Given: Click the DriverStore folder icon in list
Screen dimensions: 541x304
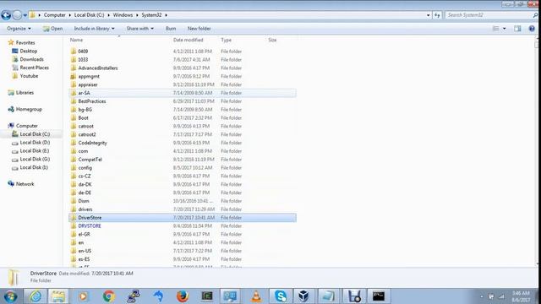Looking at the screenshot, I should pyautogui.click(x=74, y=218).
